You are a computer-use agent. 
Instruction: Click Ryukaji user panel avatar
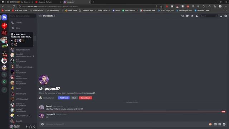tap(11, 126)
